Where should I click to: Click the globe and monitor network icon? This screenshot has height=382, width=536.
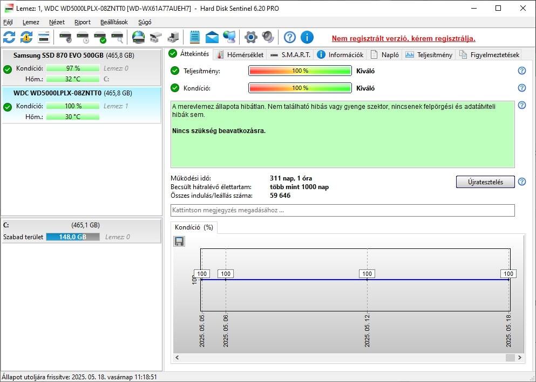(x=229, y=37)
